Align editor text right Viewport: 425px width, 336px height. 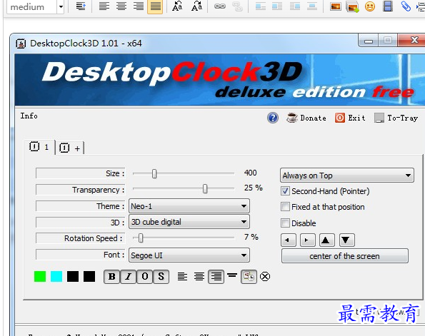pyautogui.click(x=139, y=6)
